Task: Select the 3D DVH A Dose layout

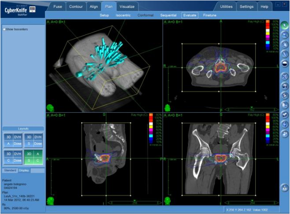Action: [x=13, y=140]
